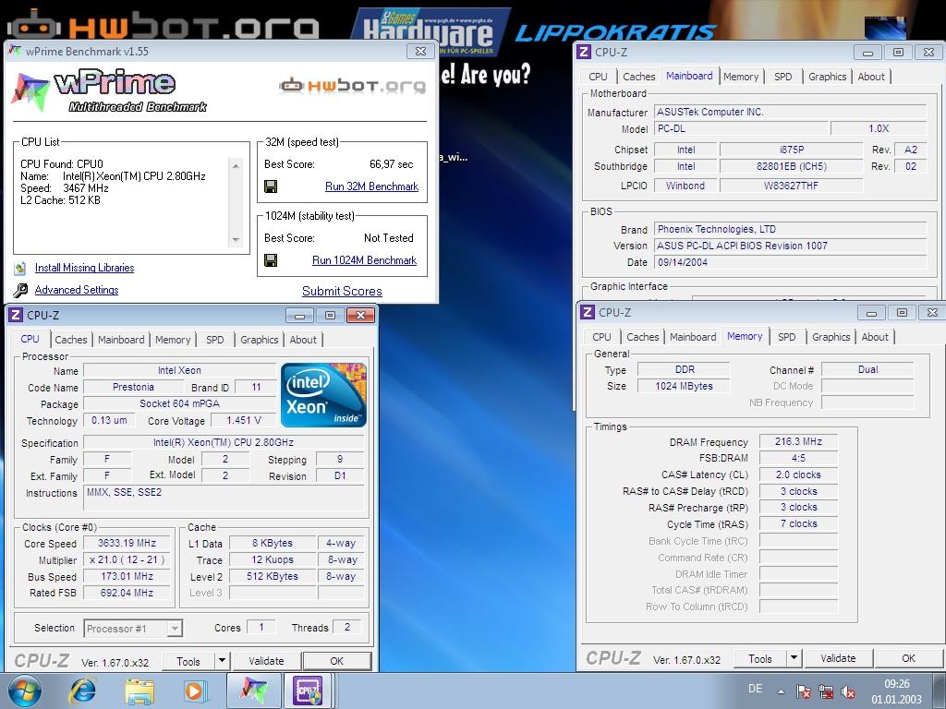Open Tools dropdown arrow in CPU window
This screenshot has width=946, height=709.
(222, 661)
